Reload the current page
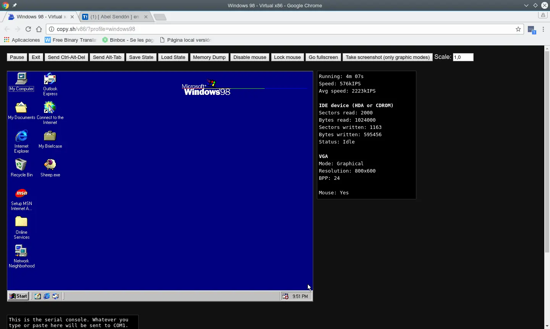The image size is (550, 329). (28, 29)
